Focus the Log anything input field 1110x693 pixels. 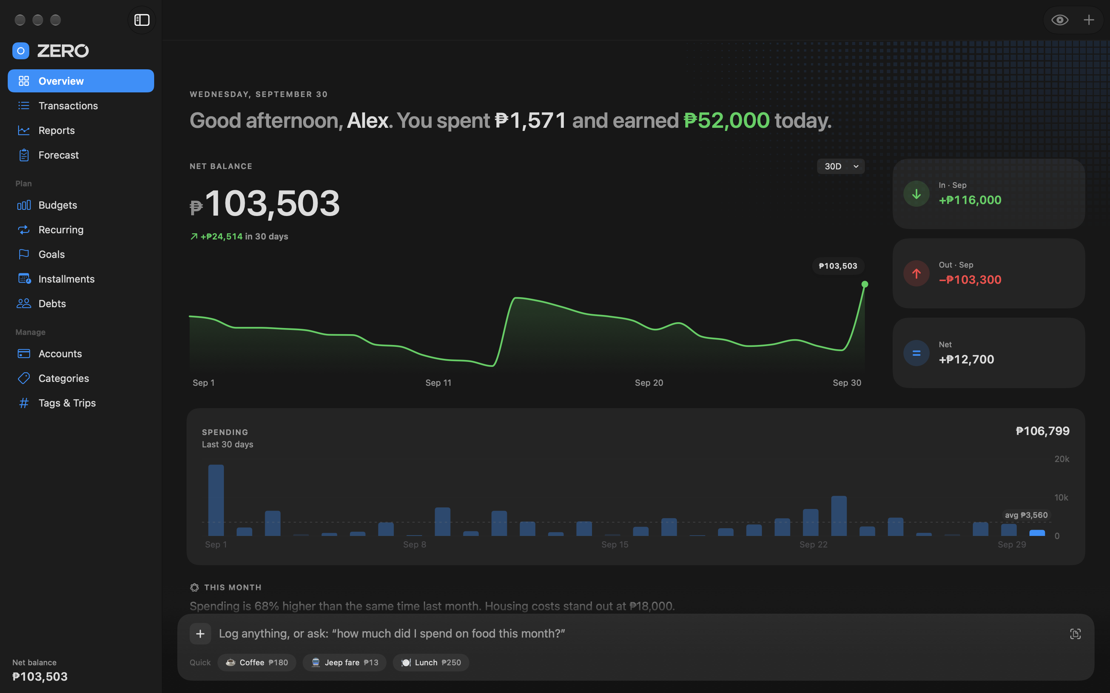click(637, 634)
